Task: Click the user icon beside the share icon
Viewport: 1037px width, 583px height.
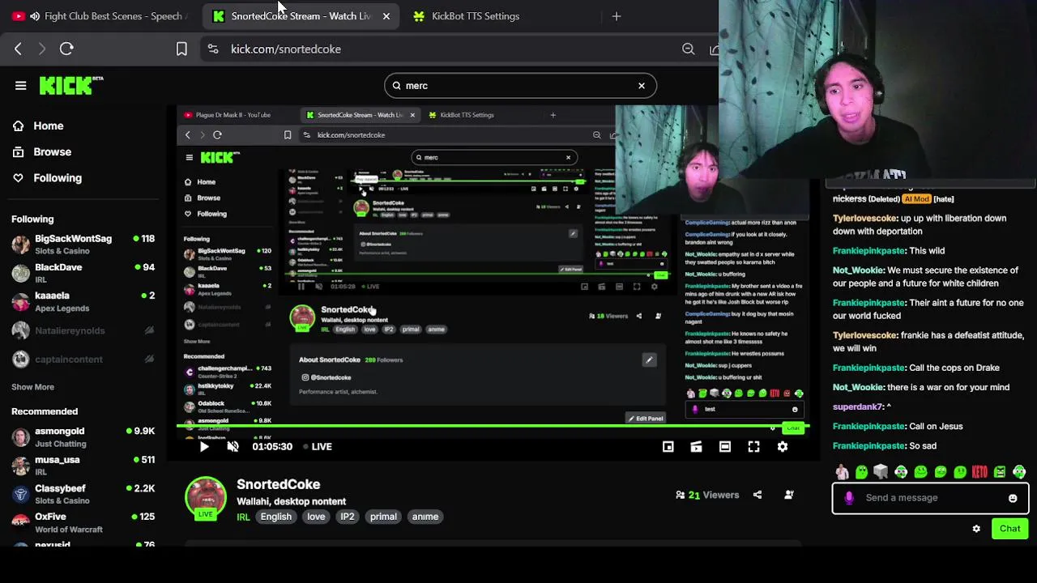Action: pyautogui.click(x=789, y=495)
